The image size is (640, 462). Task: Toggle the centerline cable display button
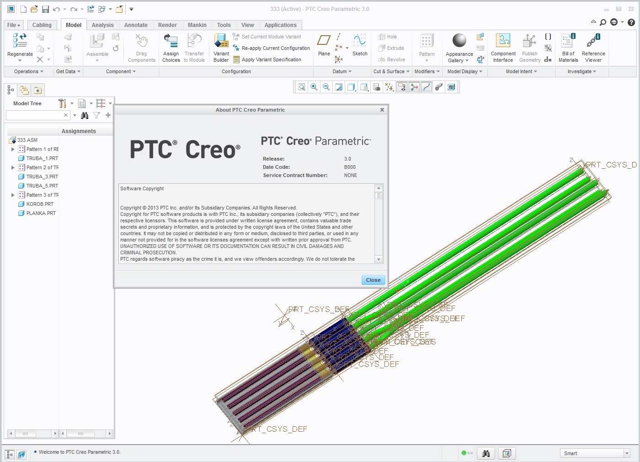click(427, 87)
